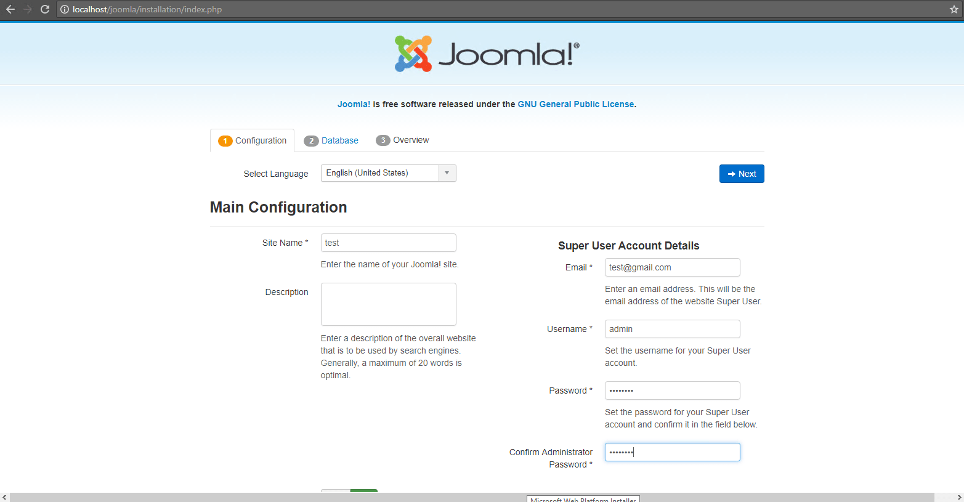Click the Confirm Administrator Password field

tap(672, 452)
